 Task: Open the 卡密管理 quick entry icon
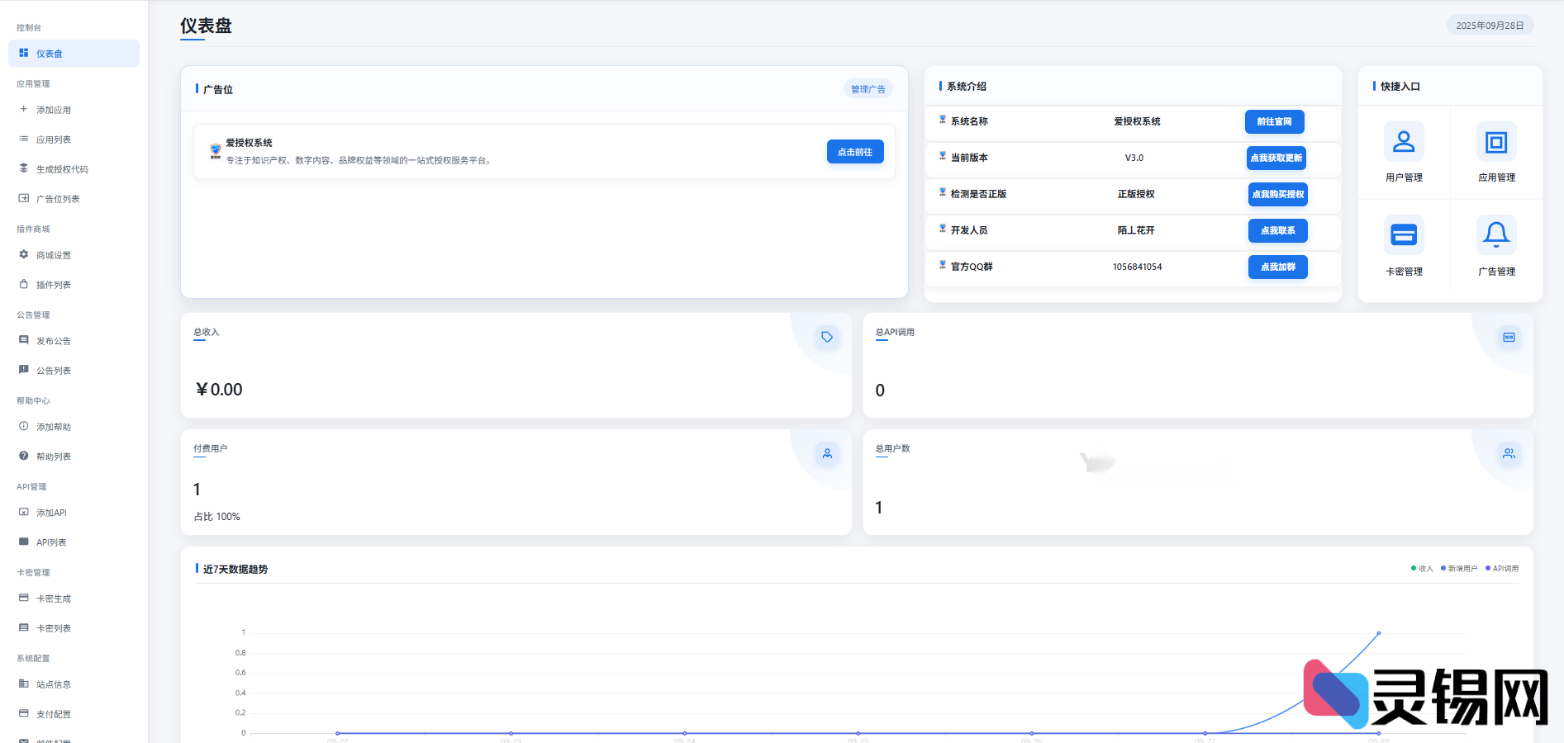point(1403,235)
